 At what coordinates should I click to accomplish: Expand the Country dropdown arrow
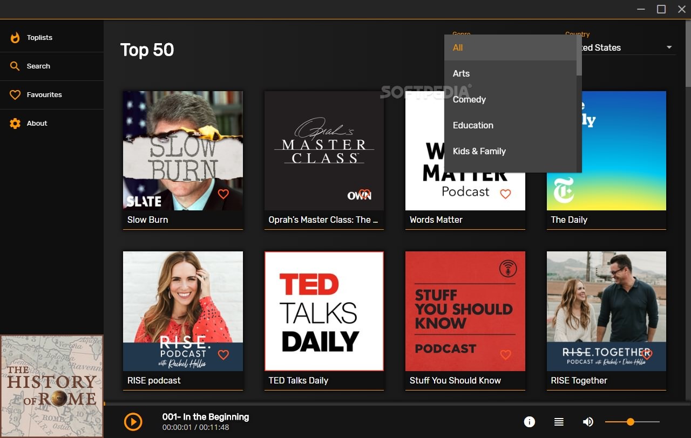coord(669,47)
